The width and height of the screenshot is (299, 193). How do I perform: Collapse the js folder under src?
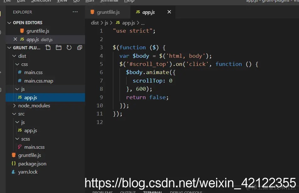pos(17,122)
